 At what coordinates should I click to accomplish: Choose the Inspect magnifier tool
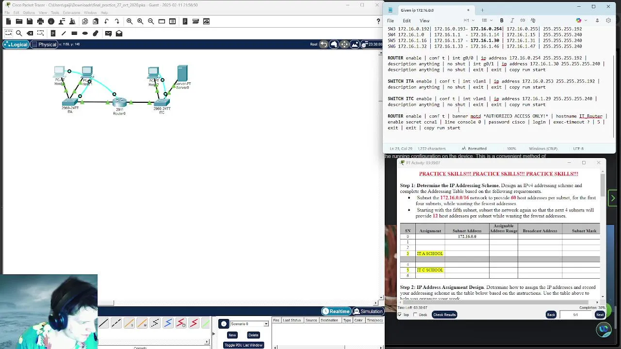click(19, 33)
